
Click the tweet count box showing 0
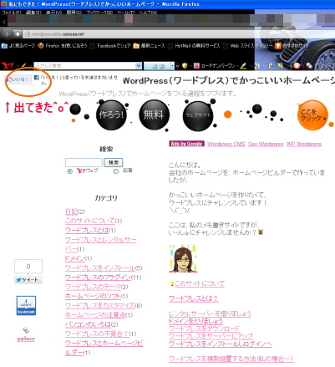pos(28,267)
